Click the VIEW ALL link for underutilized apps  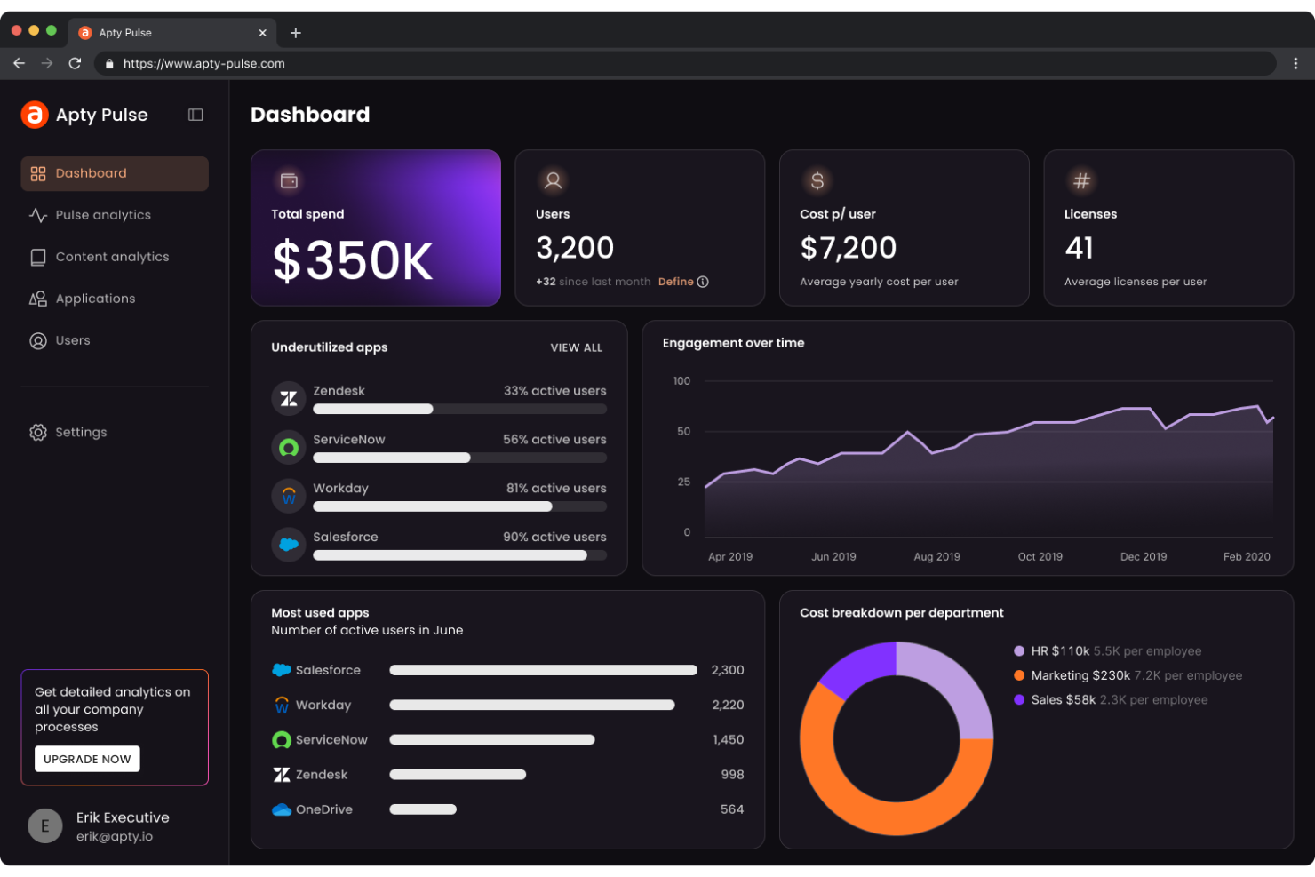click(x=576, y=347)
